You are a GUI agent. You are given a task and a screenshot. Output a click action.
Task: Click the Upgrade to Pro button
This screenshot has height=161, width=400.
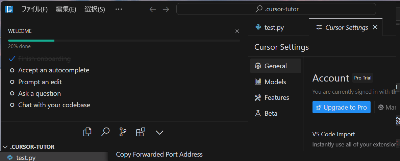pos(341,107)
